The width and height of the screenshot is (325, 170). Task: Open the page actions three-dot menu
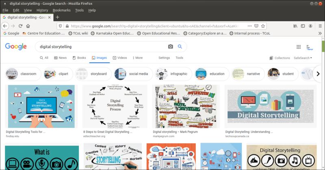(249, 26)
